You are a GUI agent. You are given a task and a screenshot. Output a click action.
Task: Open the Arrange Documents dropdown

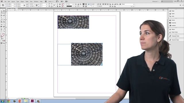[66, 1]
